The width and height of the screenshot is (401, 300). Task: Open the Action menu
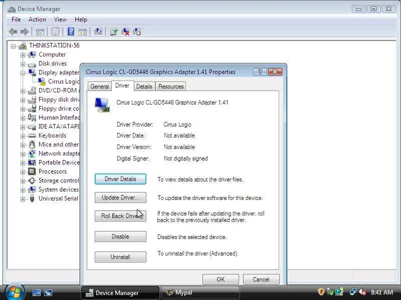tap(37, 19)
